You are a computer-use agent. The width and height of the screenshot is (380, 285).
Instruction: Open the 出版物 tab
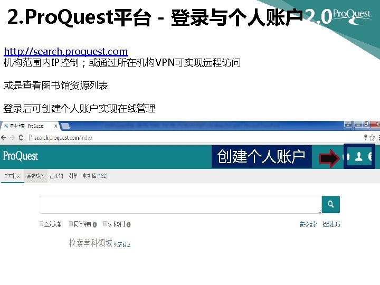coord(56,176)
